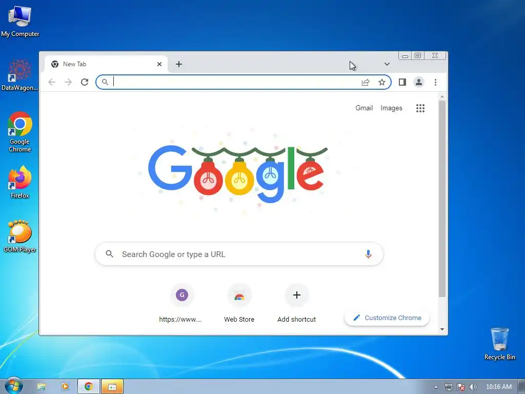Image resolution: width=525 pixels, height=394 pixels.
Task: Expand the tab search chevron
Action: 387,64
